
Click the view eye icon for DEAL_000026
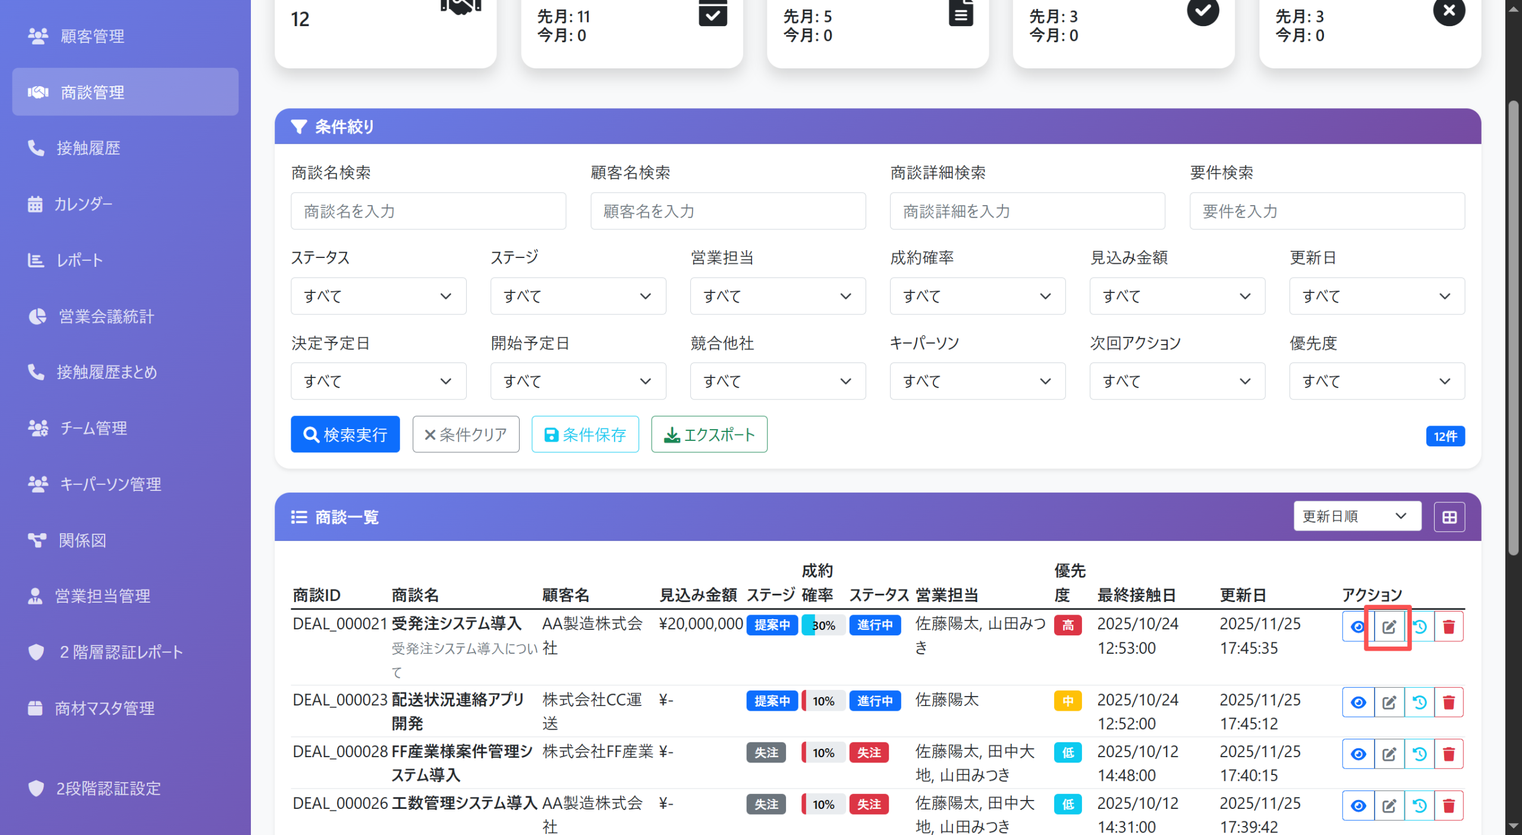pyautogui.click(x=1359, y=805)
